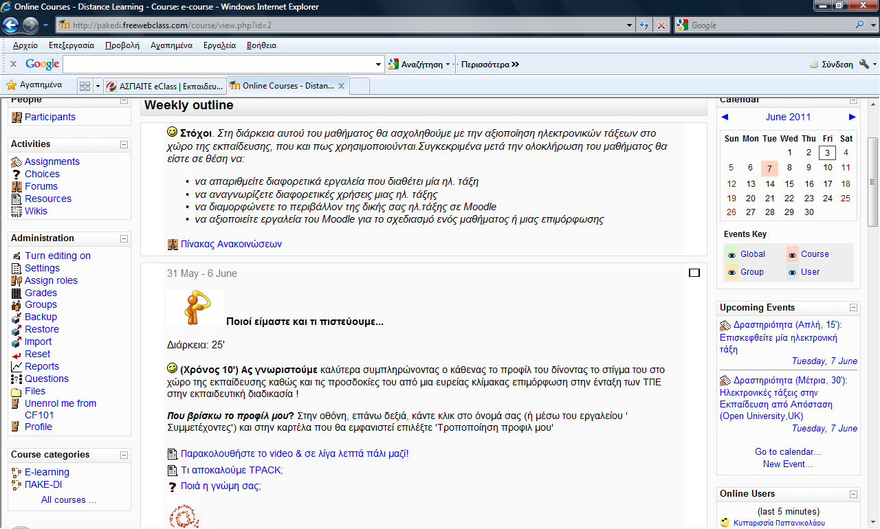880x529 pixels.
Task: Collapse the Upcoming Events block
Action: point(853,308)
